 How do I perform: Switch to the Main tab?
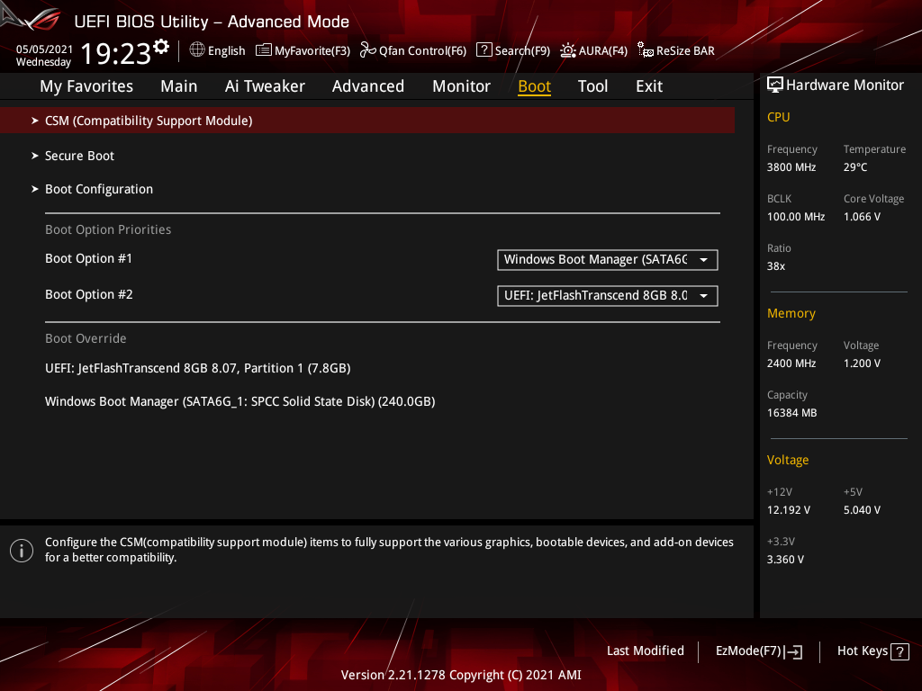click(x=179, y=86)
